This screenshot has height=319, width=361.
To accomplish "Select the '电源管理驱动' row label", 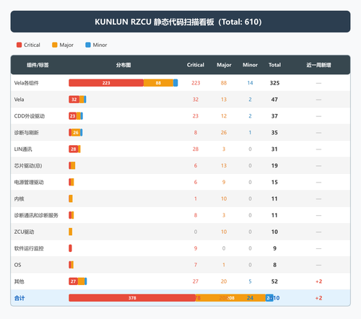I will pos(29,183).
